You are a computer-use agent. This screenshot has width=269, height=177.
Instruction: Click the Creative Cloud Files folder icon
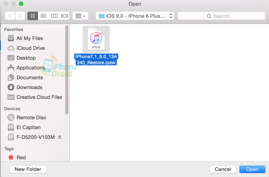(x=11, y=97)
